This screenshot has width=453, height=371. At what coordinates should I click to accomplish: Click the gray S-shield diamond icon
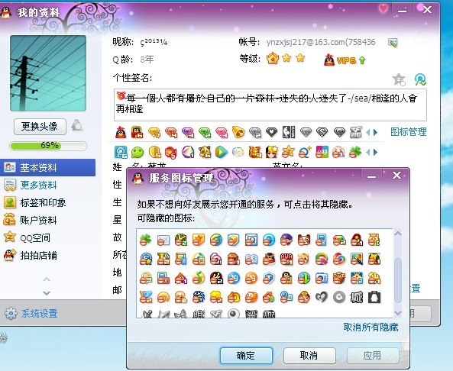click(x=322, y=132)
